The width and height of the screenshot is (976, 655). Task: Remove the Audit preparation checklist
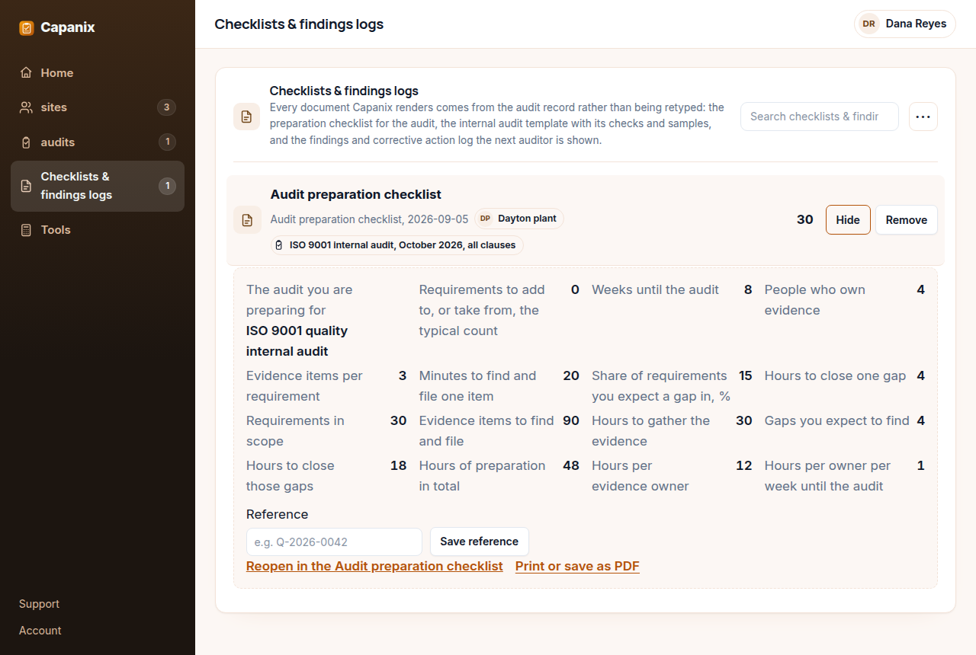(907, 219)
